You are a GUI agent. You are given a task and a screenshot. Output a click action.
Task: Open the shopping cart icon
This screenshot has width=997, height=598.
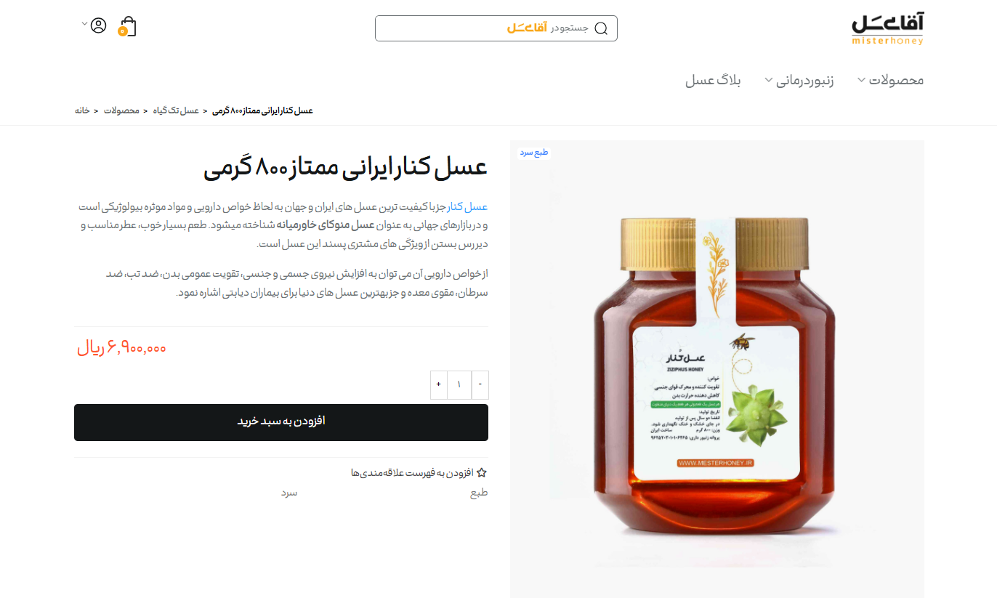127,26
